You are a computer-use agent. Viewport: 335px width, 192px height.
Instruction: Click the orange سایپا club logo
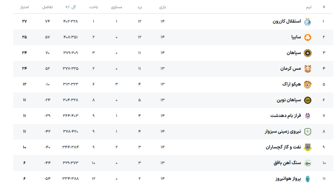coord(307,37)
